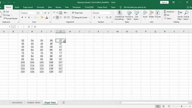The height and width of the screenshot is (108, 192).
Task: Open the Developer ribbon tab
Action: point(77,7)
